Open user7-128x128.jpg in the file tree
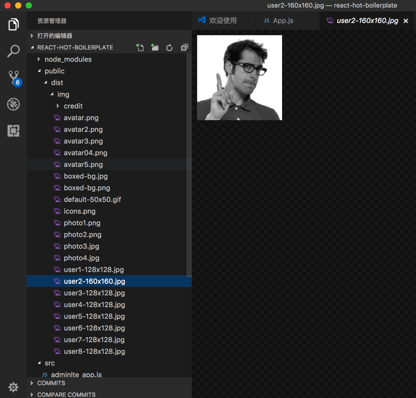Screen dimensions: 416x398 tap(109, 340)
